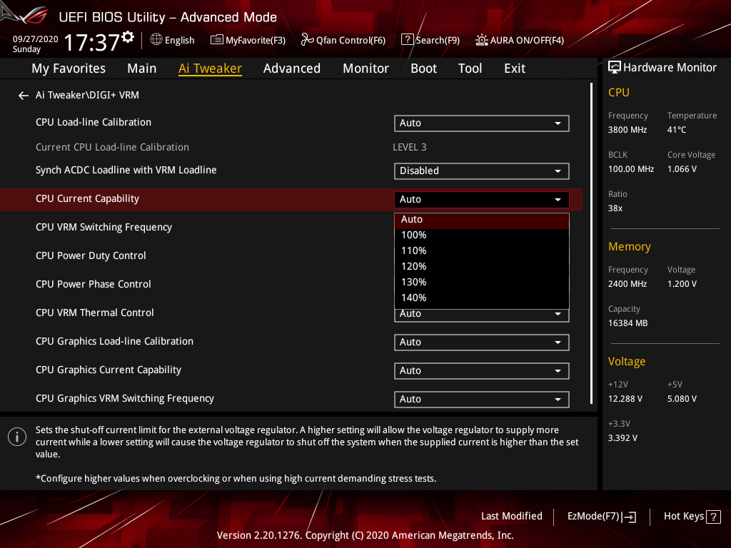Click the Search(F9) label
This screenshot has height=548, width=731.
438,41
